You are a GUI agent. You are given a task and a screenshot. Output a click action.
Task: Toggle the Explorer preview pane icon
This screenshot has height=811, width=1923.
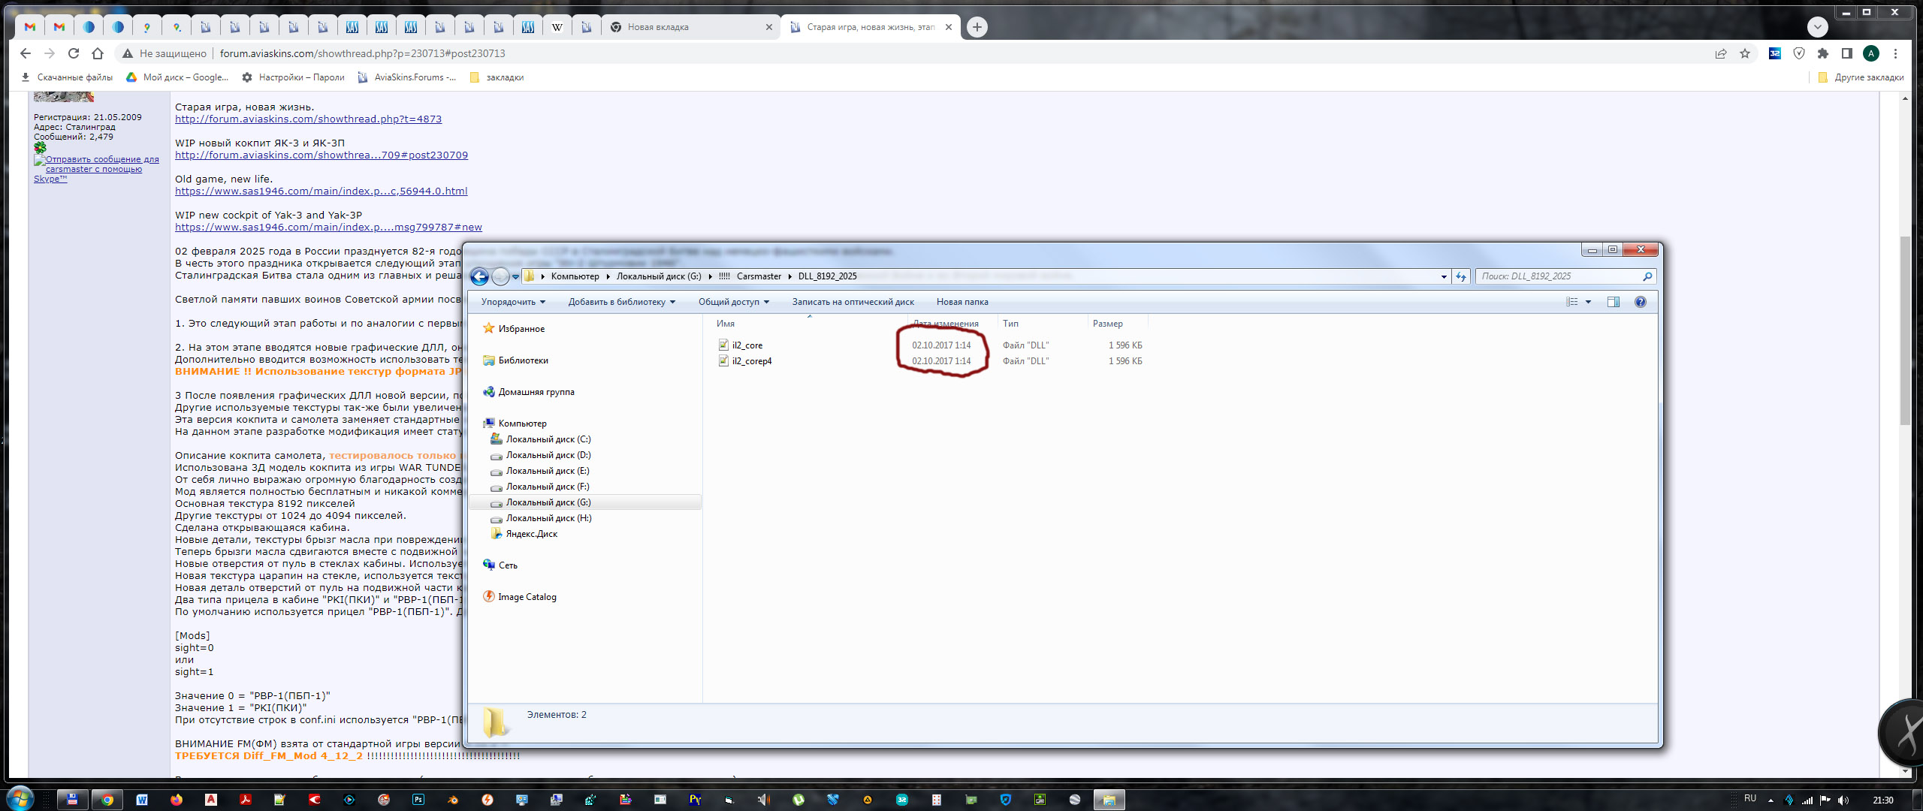pos(1613,302)
